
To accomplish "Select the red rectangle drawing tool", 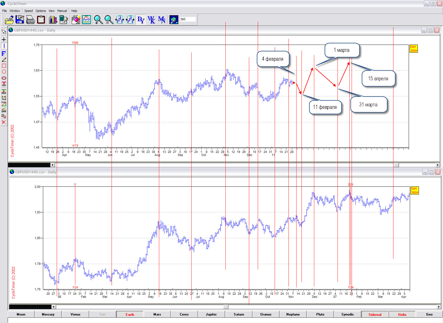I will 4,66.
